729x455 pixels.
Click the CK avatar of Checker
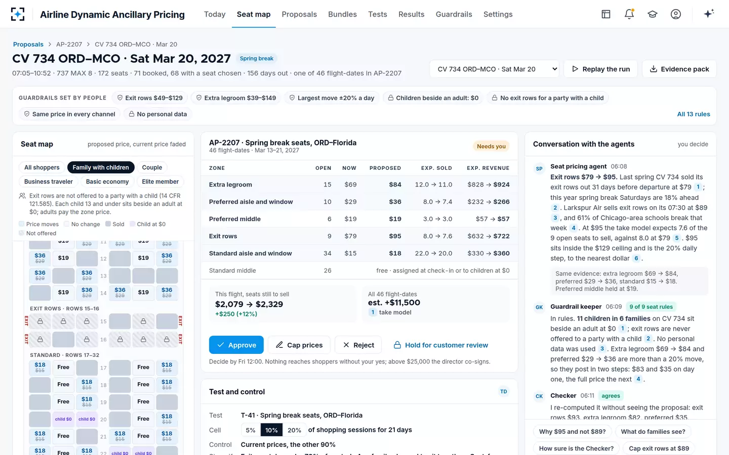539,396
